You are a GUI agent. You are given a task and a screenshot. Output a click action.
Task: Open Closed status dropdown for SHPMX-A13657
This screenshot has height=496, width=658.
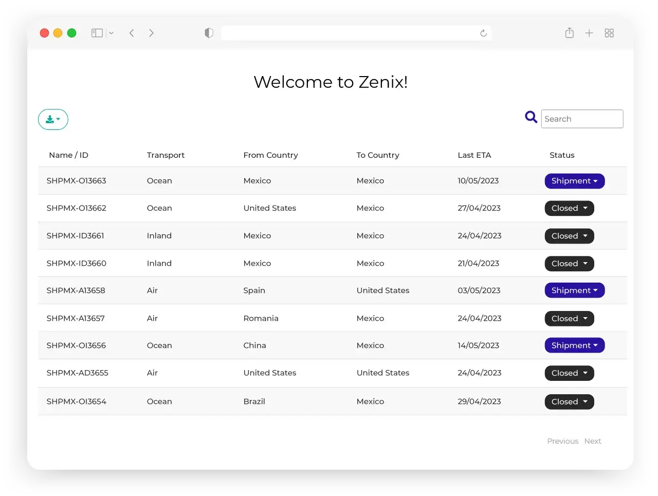pos(570,319)
